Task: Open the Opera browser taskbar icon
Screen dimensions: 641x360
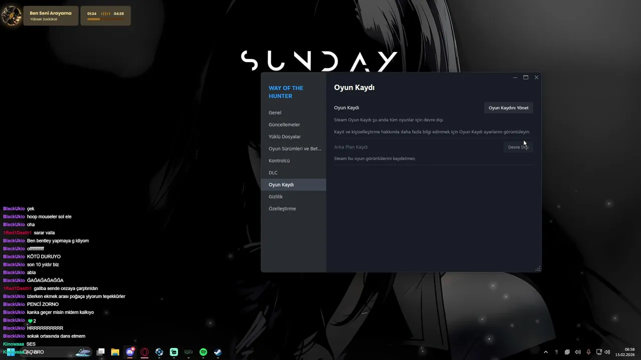Action: coord(145,352)
